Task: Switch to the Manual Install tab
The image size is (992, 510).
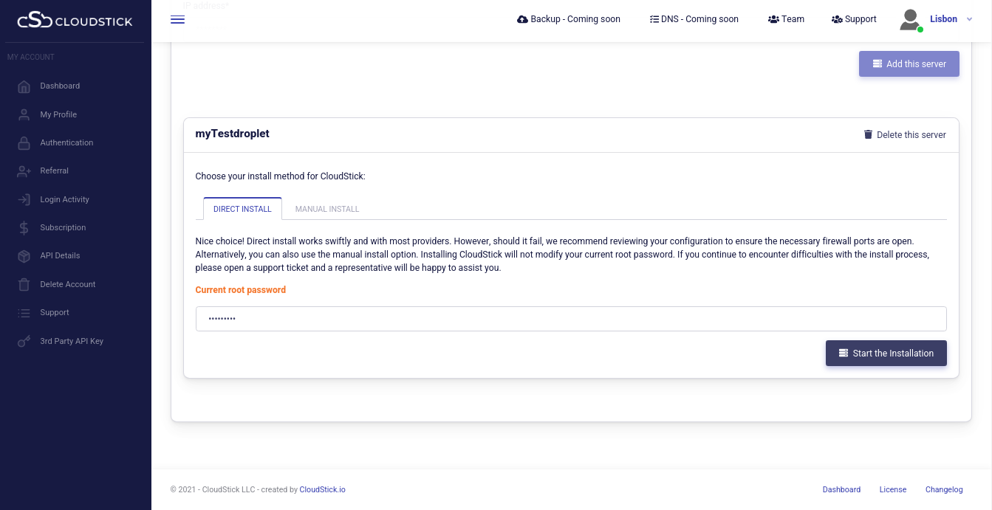Action: [327, 209]
